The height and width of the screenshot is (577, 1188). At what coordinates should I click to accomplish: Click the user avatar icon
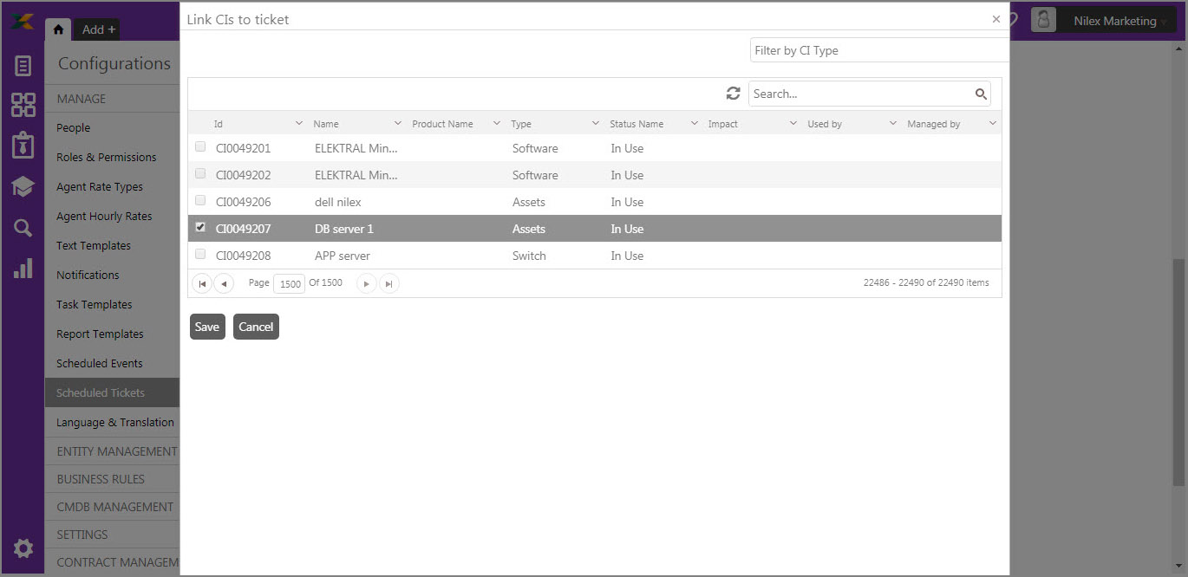click(1044, 21)
